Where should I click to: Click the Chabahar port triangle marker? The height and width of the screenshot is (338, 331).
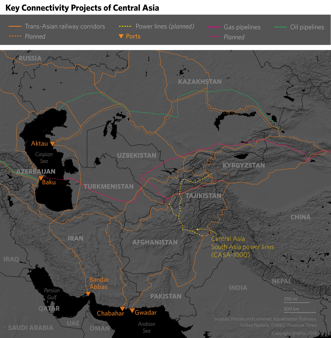coord(123,309)
